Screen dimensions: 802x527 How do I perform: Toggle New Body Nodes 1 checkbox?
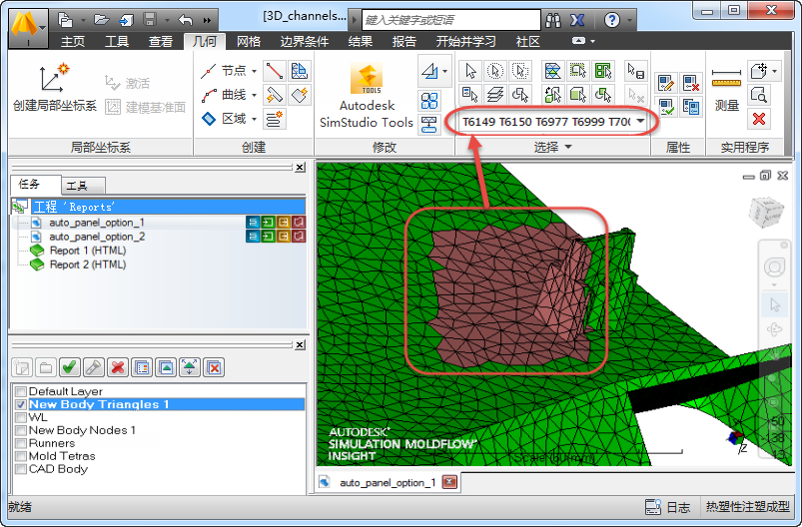[20, 430]
